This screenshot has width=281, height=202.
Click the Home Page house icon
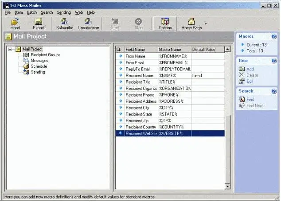coord(191,22)
